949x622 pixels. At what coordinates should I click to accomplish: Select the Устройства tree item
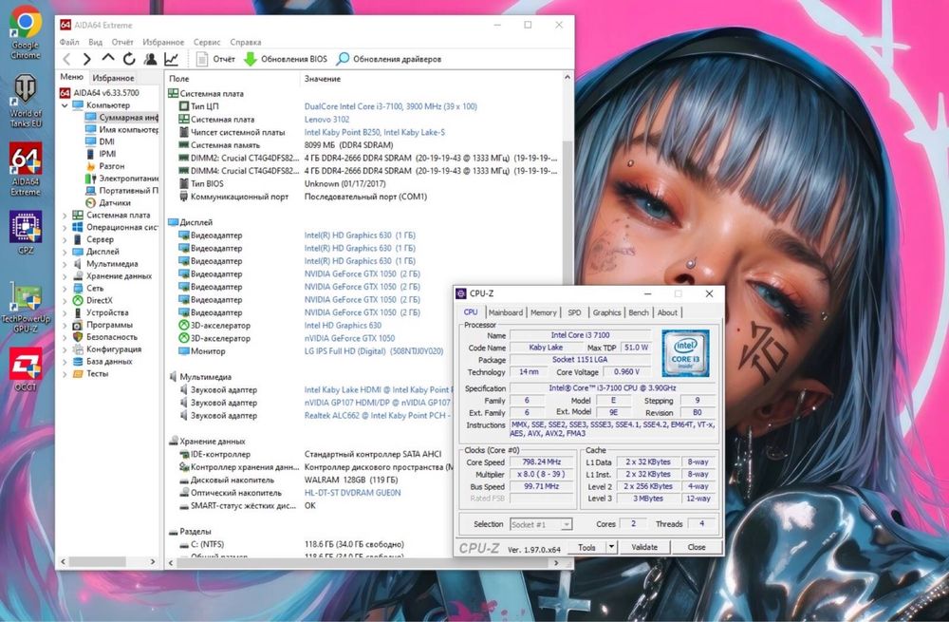tap(101, 312)
